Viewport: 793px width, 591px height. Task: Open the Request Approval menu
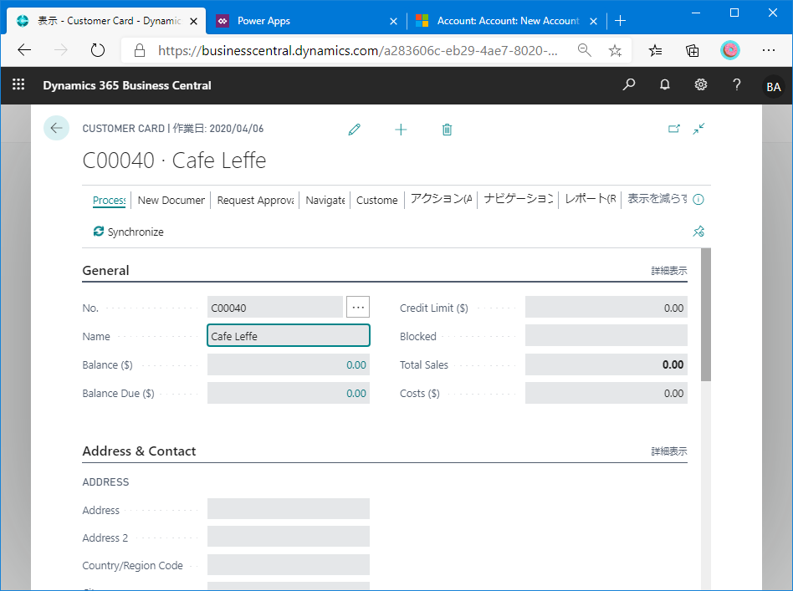(x=255, y=200)
